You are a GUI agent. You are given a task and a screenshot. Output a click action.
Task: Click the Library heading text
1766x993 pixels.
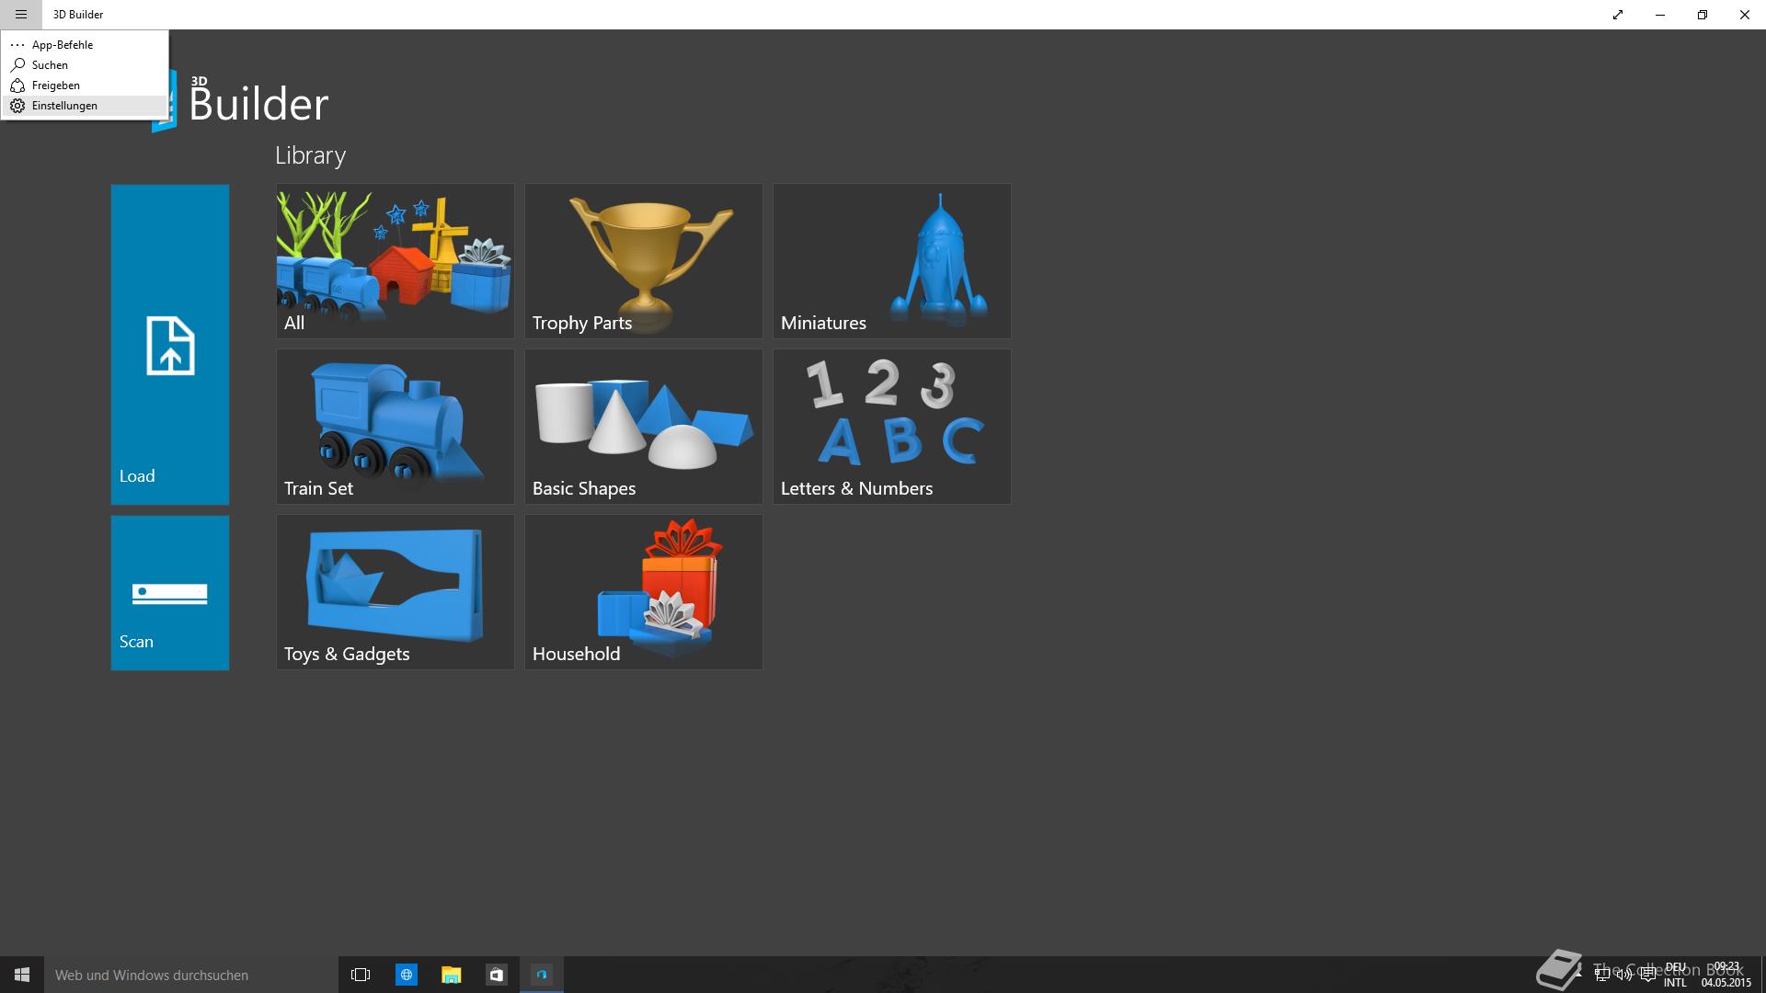click(x=311, y=155)
